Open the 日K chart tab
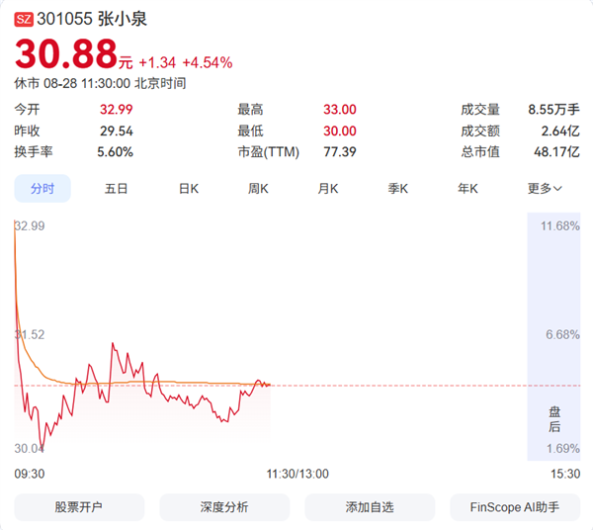This screenshot has height=530, width=593. pos(189,189)
